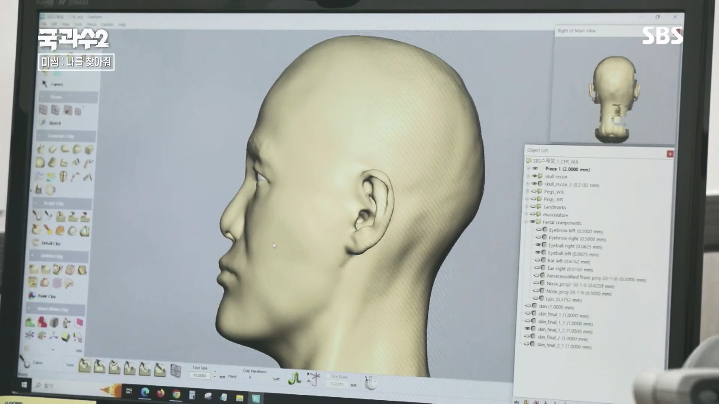The height and width of the screenshot is (404, 719).
Task: Show the Lips object
Action: tap(536, 298)
